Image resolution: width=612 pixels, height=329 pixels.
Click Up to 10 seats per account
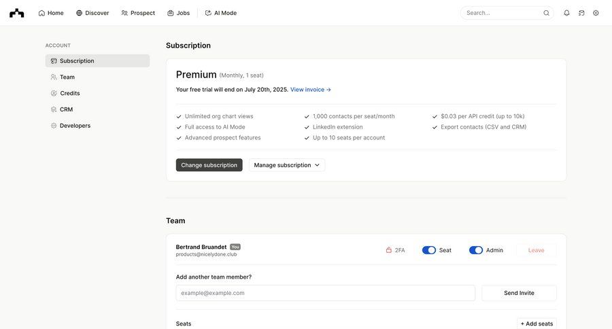(349, 138)
